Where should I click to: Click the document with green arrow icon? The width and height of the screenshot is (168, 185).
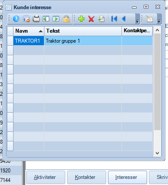[x=101, y=19]
